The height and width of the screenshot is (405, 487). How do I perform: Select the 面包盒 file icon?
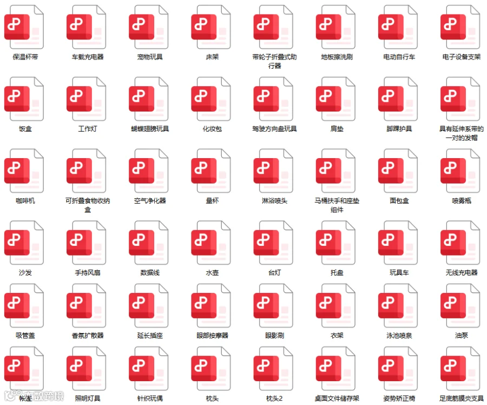tap(398, 171)
